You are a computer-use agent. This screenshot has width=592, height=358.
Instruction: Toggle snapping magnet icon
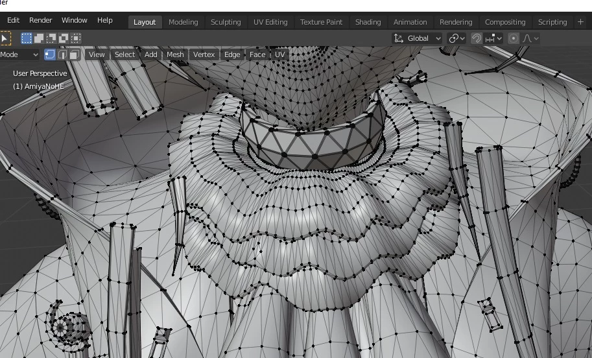pos(477,38)
